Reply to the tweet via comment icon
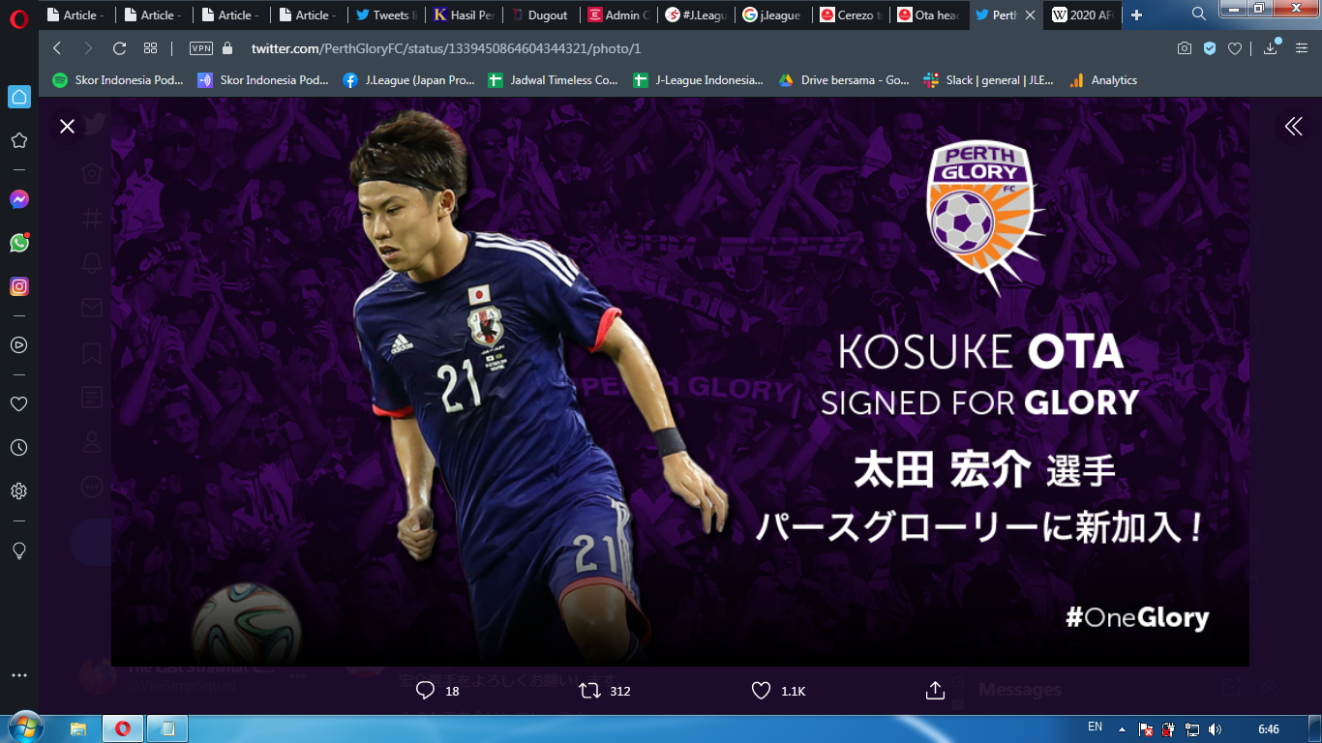Screen dimensions: 1322x743 (425, 691)
